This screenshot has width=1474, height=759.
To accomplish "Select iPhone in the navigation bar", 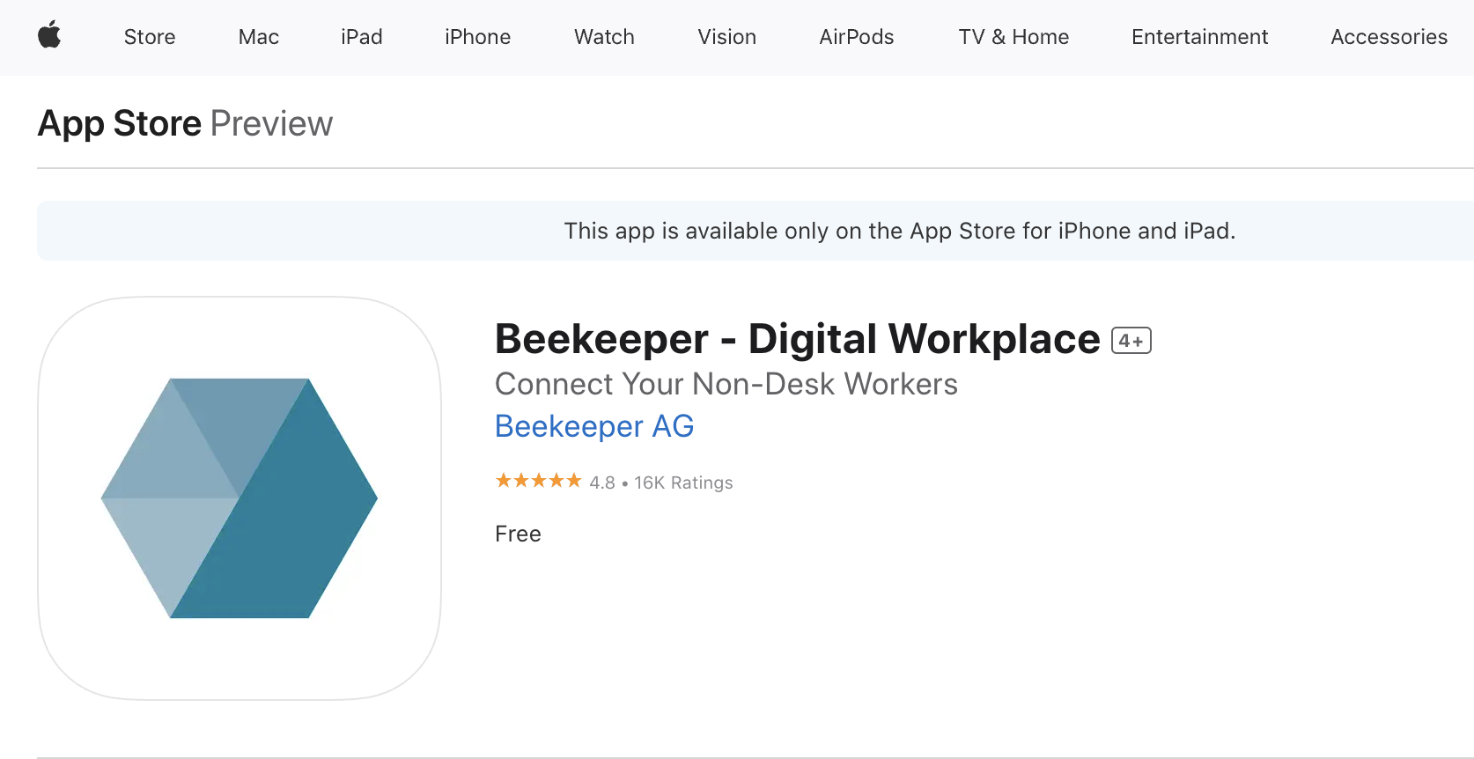I will pyautogui.click(x=478, y=37).
